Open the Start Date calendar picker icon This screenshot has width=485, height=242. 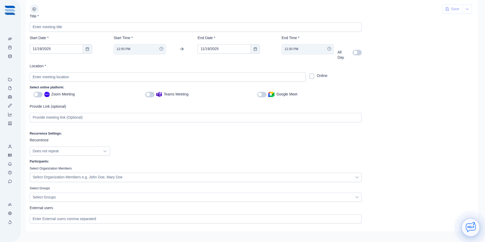pyautogui.click(x=87, y=49)
